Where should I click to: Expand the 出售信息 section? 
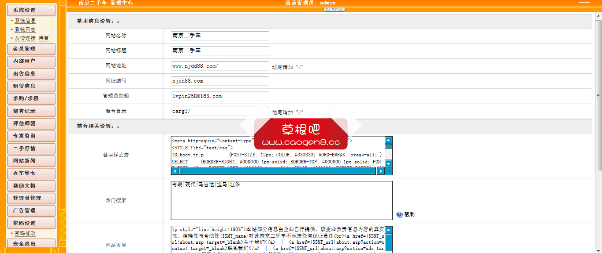point(31,74)
